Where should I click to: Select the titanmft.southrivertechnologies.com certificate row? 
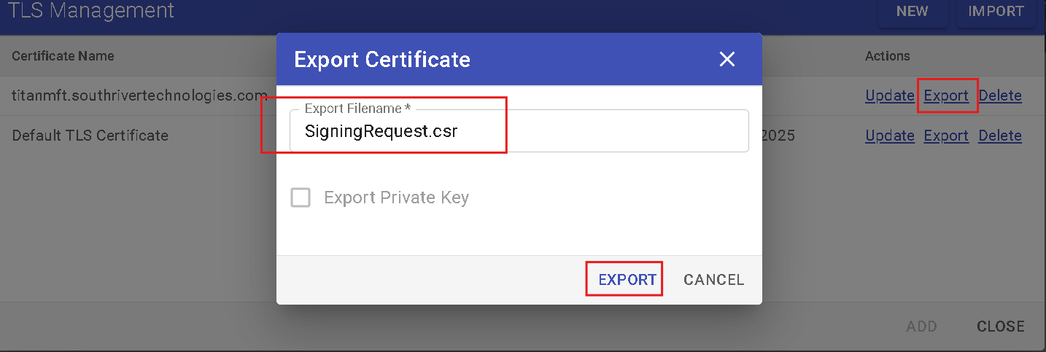coord(139,95)
